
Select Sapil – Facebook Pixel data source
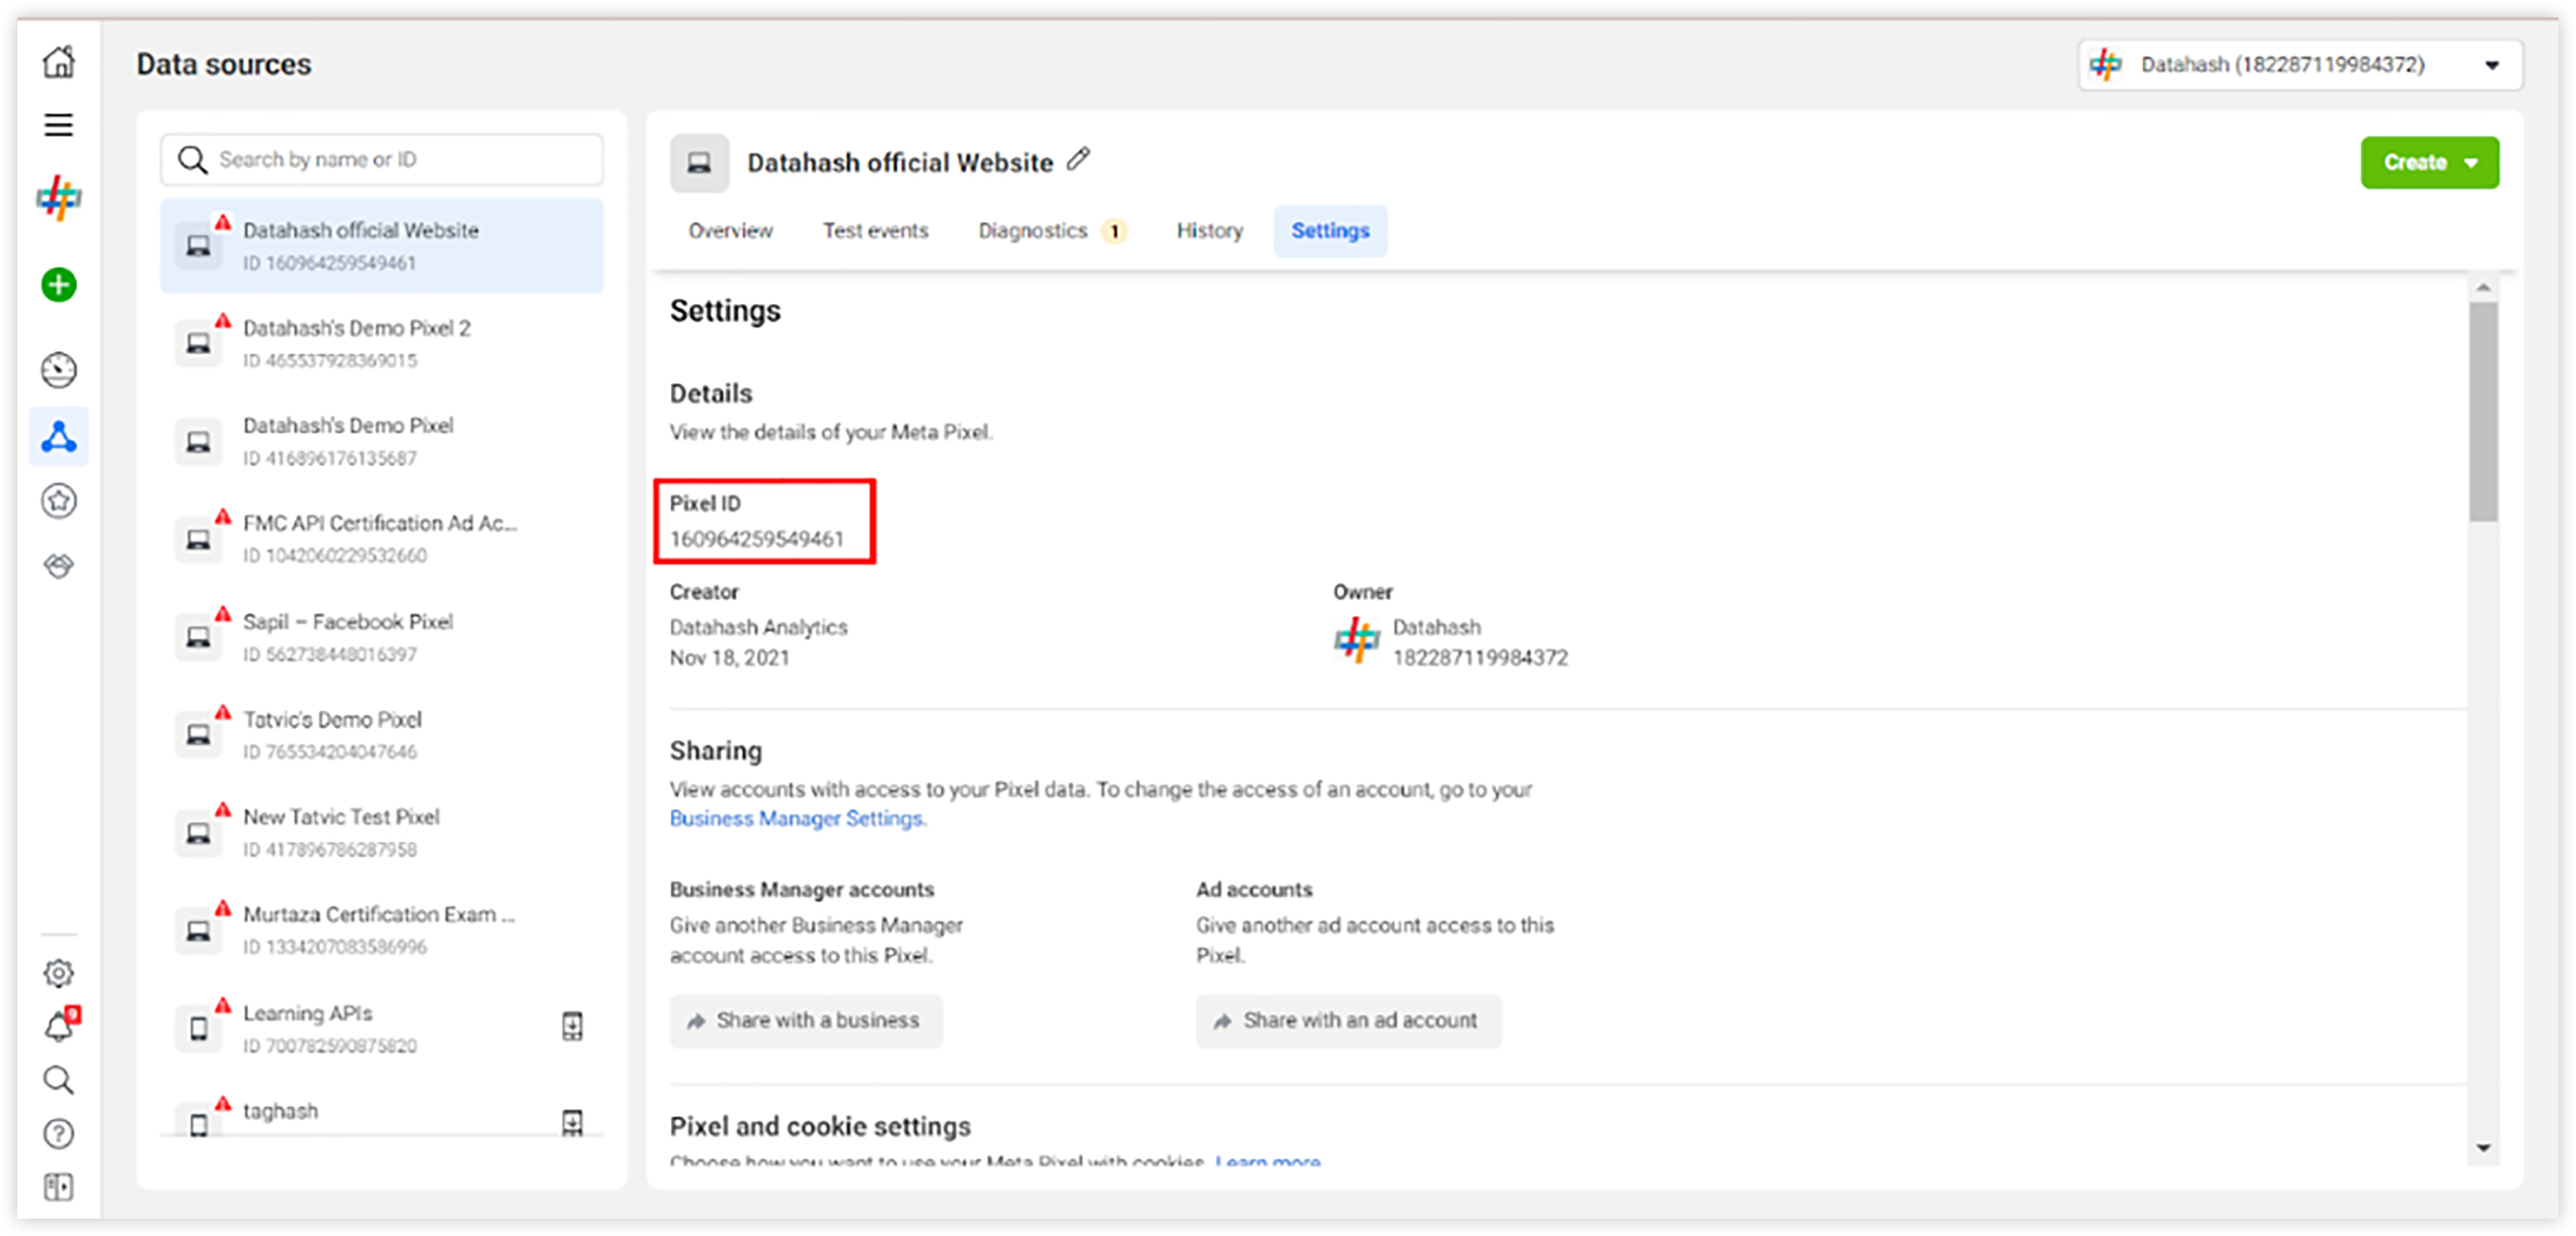382,637
